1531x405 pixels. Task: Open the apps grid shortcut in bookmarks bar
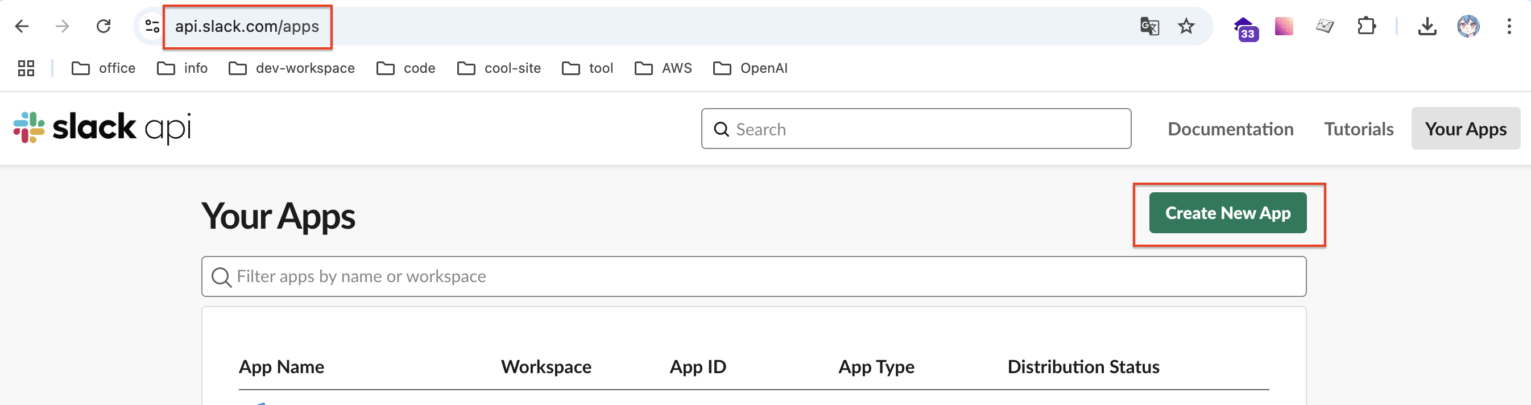(26, 68)
